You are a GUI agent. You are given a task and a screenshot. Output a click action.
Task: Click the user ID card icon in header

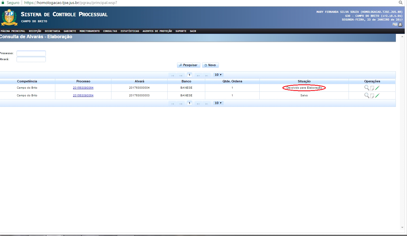[x=395, y=24]
